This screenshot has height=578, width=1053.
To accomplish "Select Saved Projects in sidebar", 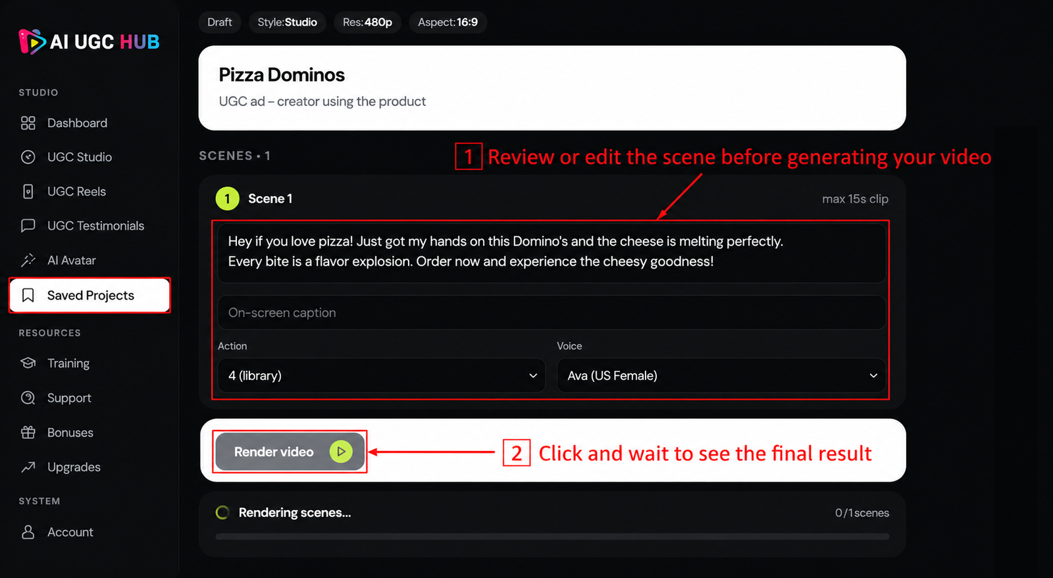I will coord(90,296).
